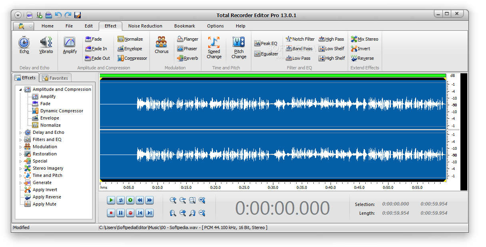Open the Speed Change tool
The image size is (486, 247).
pyautogui.click(x=214, y=47)
